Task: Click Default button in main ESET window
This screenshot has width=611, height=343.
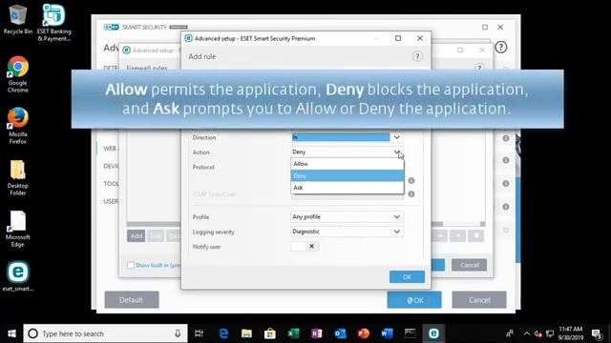Action: click(132, 300)
